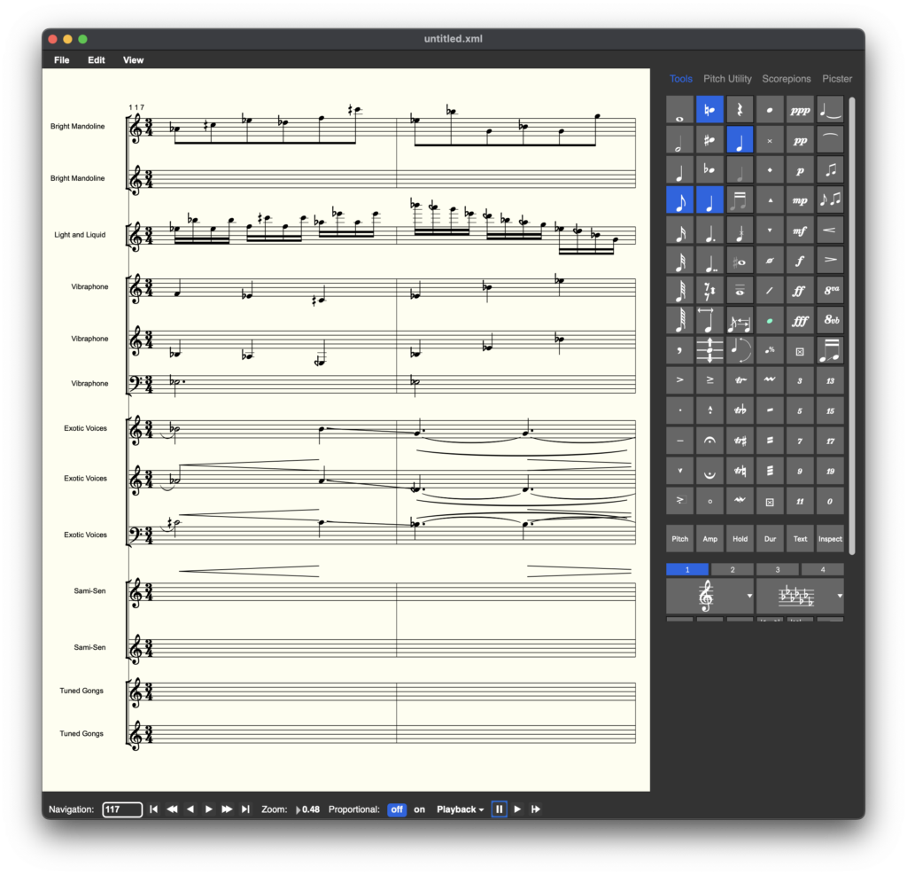
Task: Pick the crescendo hairpin icon
Action: (829, 230)
